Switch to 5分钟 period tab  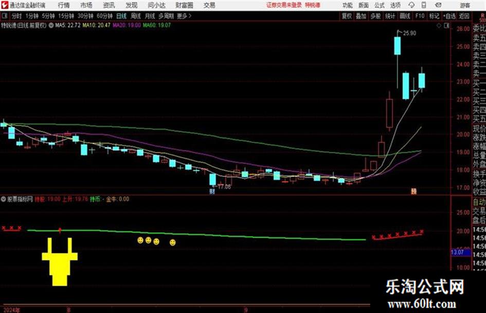(48, 16)
